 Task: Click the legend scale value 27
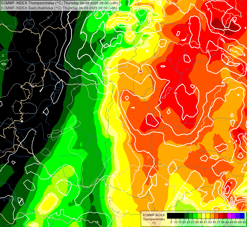point(193,222)
